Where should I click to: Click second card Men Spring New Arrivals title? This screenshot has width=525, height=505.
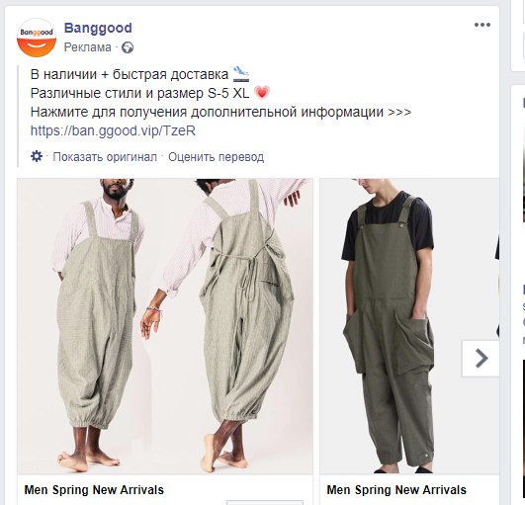pos(396,490)
